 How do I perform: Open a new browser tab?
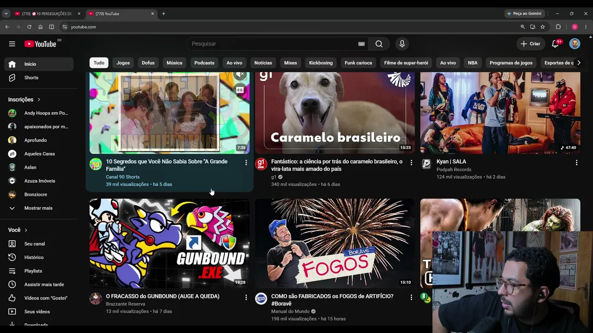pyautogui.click(x=164, y=14)
